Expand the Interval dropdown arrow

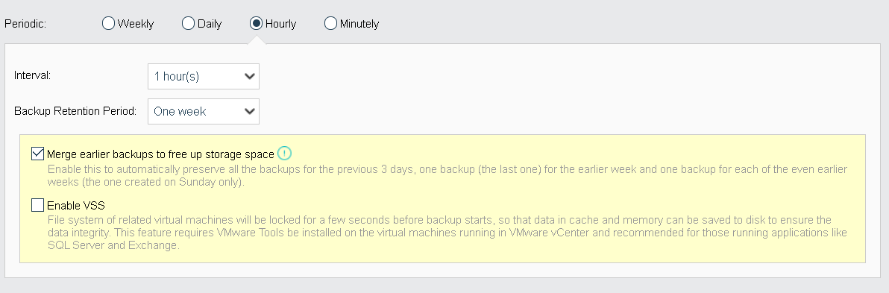pyautogui.click(x=249, y=77)
